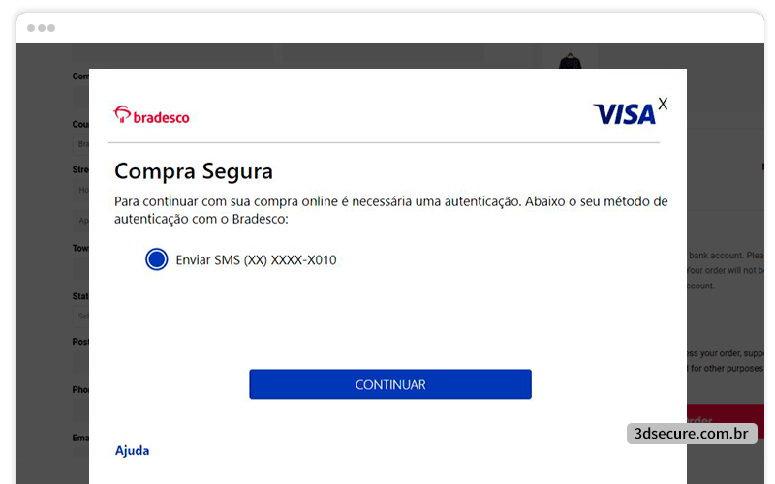Click the red order button behind dialog
Screen dimensions: 775x484
click(726, 420)
